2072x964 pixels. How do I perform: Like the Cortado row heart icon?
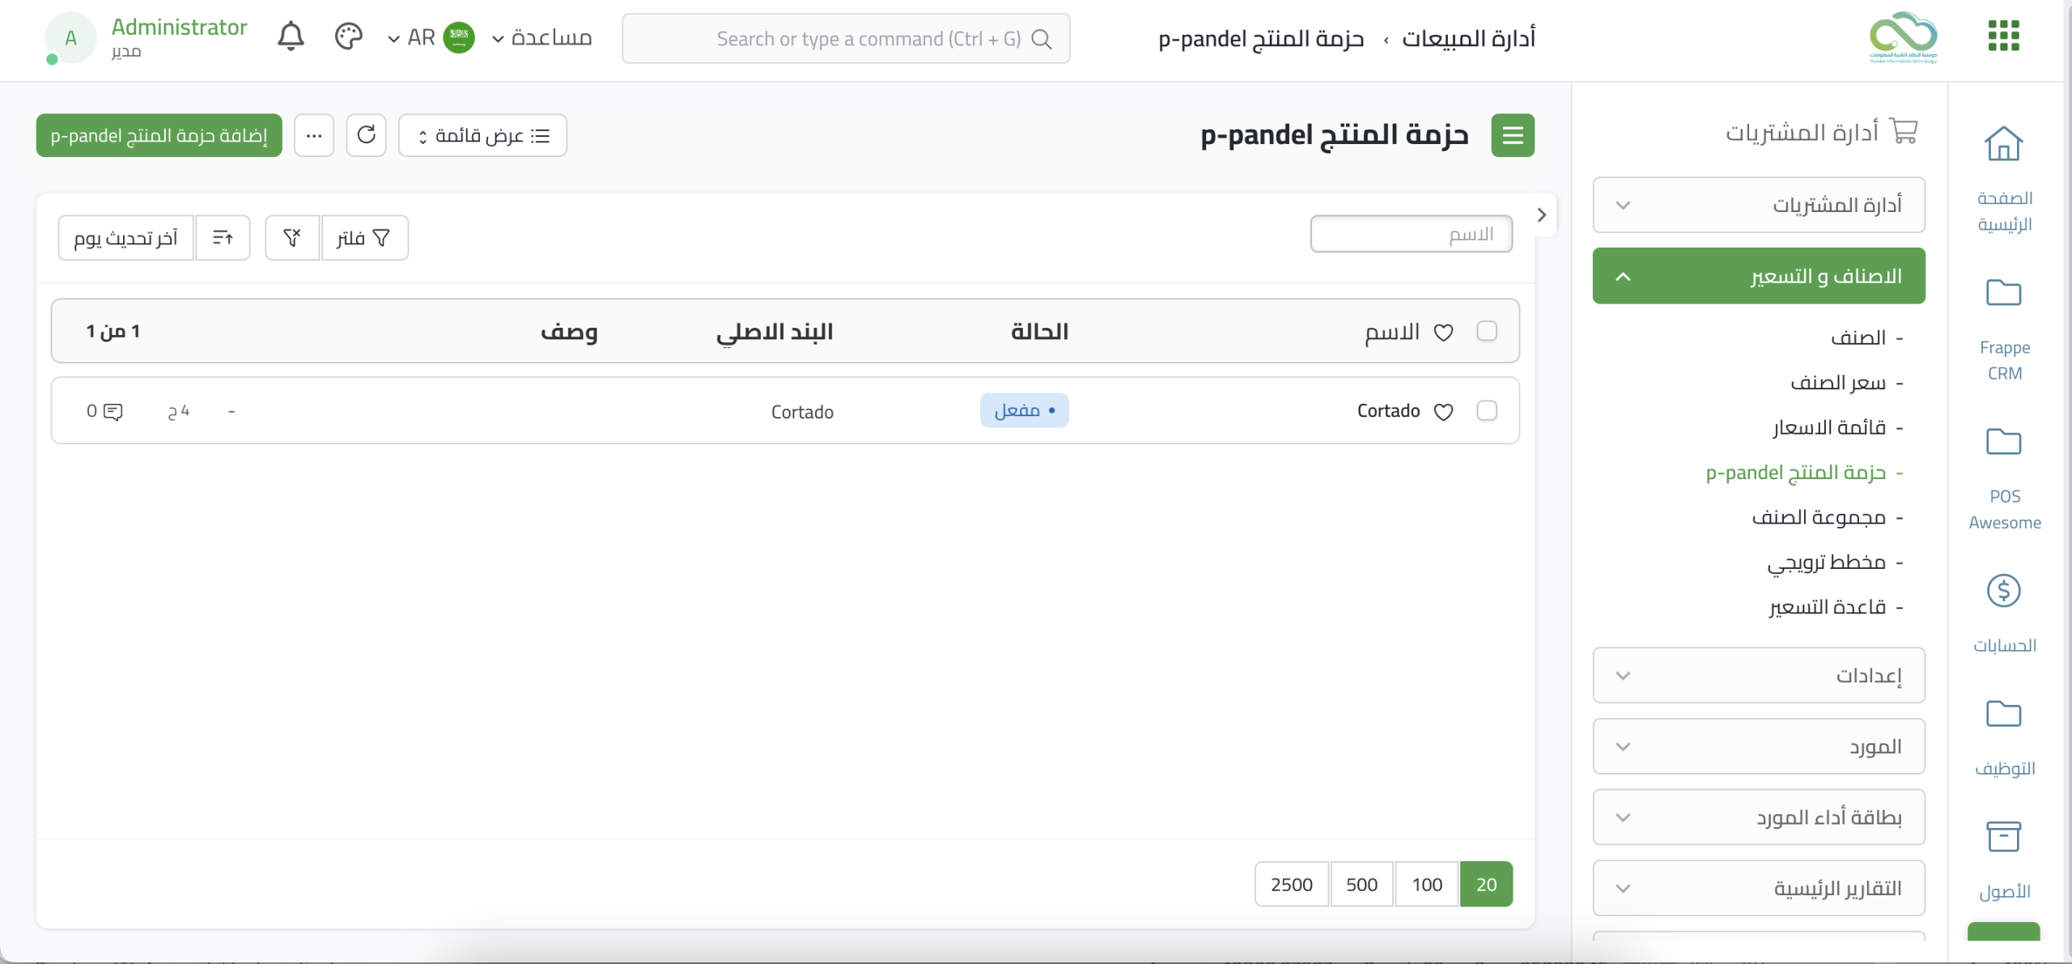click(x=1443, y=412)
